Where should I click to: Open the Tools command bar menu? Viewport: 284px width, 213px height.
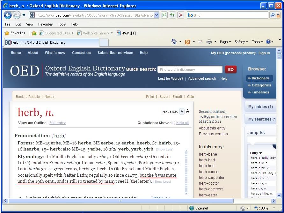pos(257,42)
